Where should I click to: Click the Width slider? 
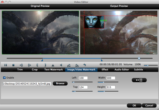pos(108,82)
